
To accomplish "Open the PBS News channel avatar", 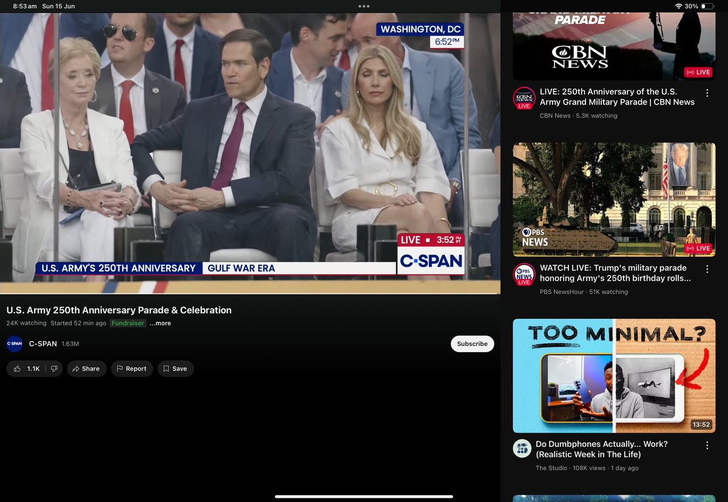I will tap(524, 274).
